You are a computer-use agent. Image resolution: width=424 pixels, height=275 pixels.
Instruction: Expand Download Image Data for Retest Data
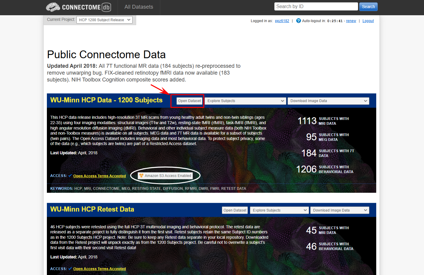click(x=340, y=210)
